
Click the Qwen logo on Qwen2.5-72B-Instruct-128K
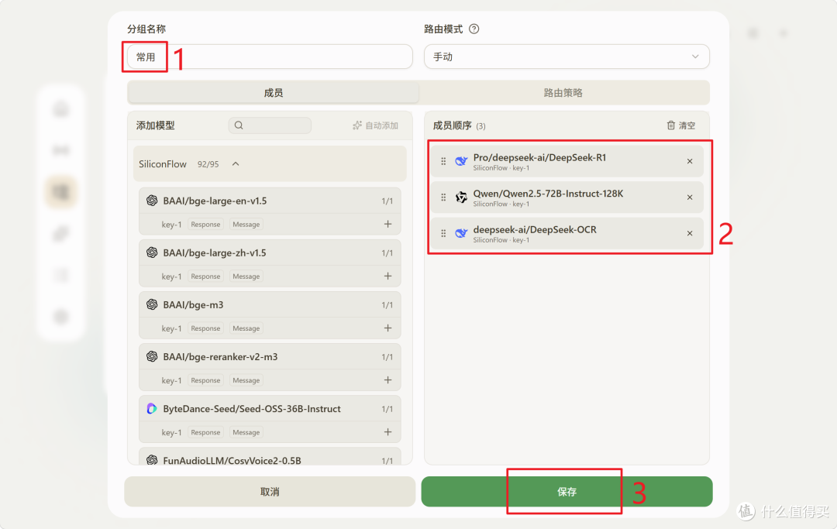461,198
